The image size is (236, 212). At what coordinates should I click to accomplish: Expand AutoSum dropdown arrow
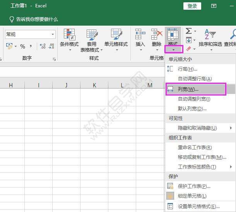click(195, 31)
